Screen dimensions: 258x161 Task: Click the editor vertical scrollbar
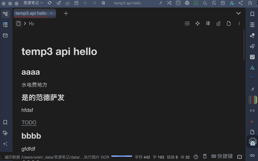click(244, 45)
